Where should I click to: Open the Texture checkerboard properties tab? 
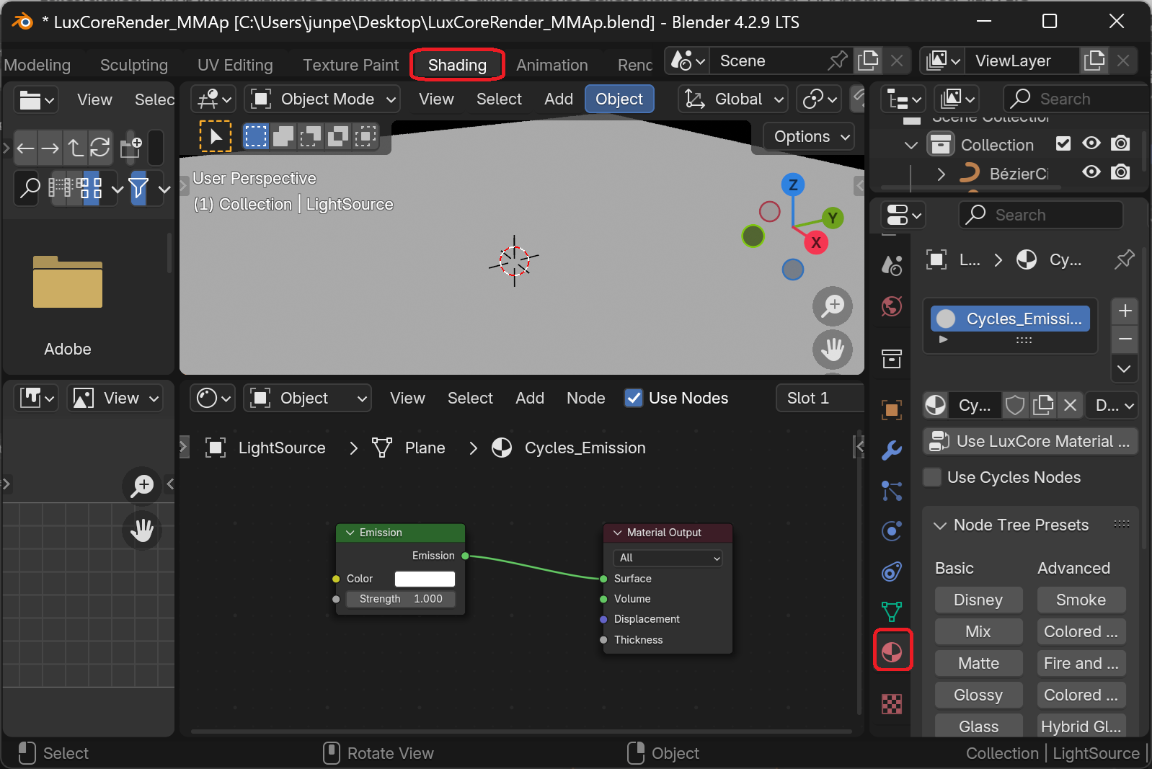pos(892,703)
